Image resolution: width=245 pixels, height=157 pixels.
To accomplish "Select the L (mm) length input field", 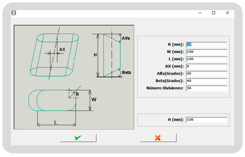I will coord(206,59).
